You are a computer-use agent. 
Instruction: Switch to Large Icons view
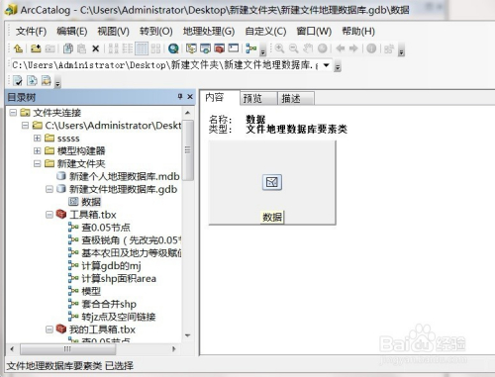tap(113, 48)
